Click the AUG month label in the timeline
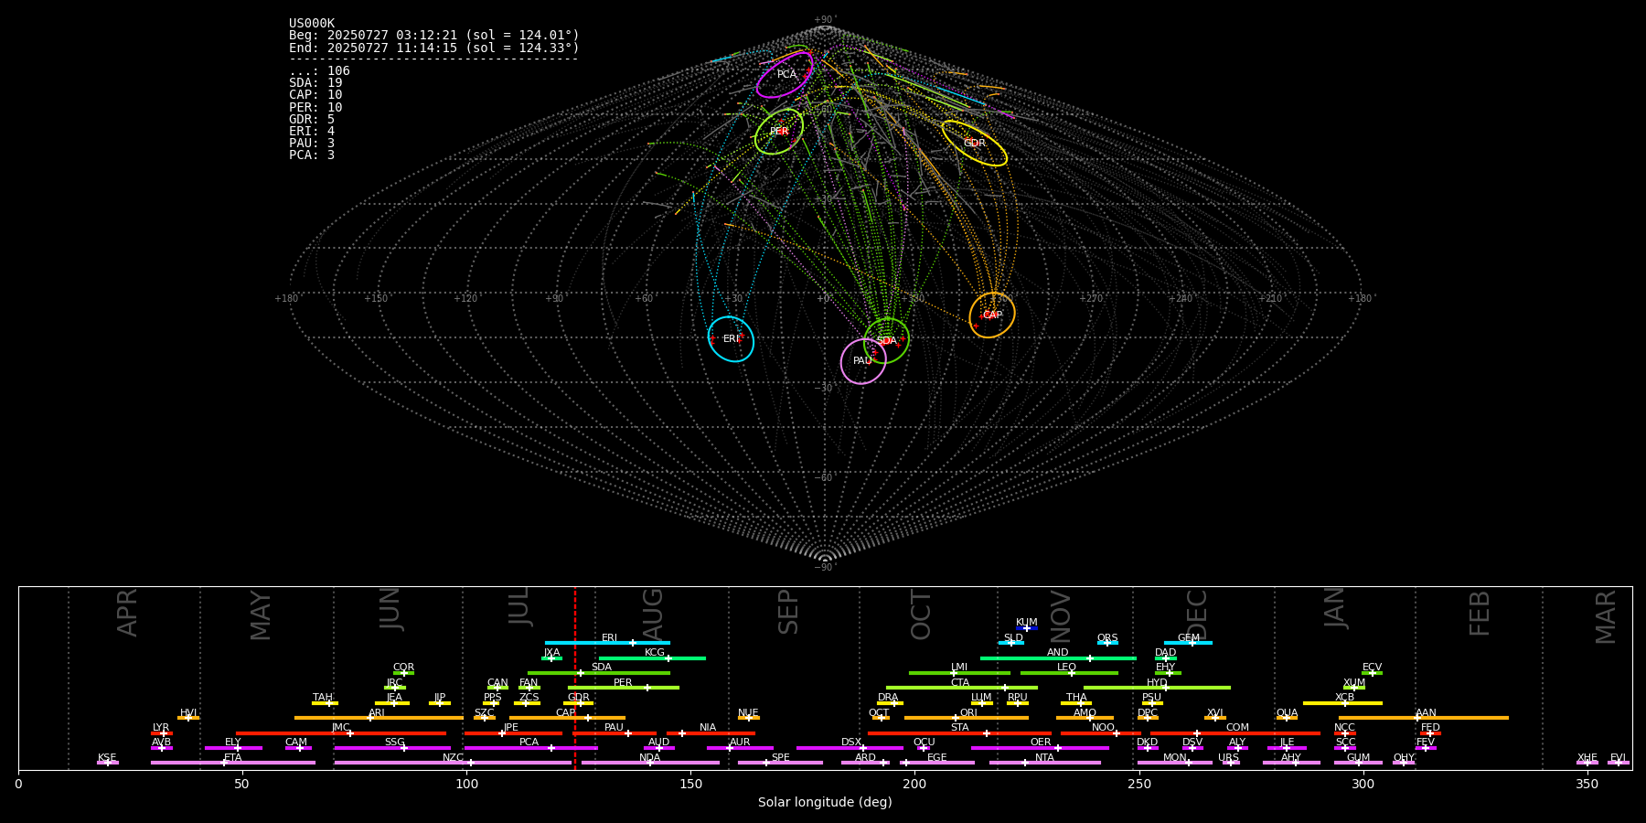1646x823 pixels. point(653,614)
